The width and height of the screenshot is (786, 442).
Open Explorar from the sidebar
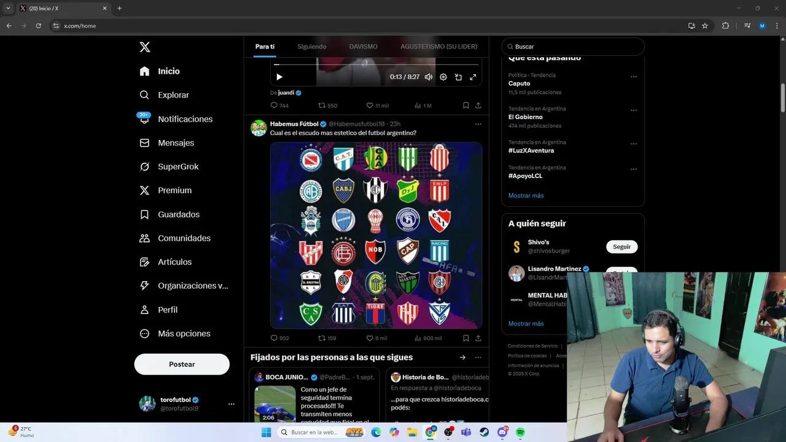coord(164,95)
